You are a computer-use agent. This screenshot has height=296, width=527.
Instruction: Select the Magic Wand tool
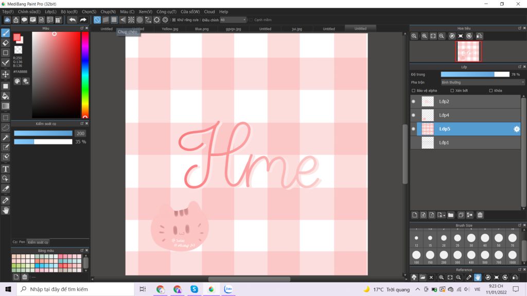pos(6,137)
